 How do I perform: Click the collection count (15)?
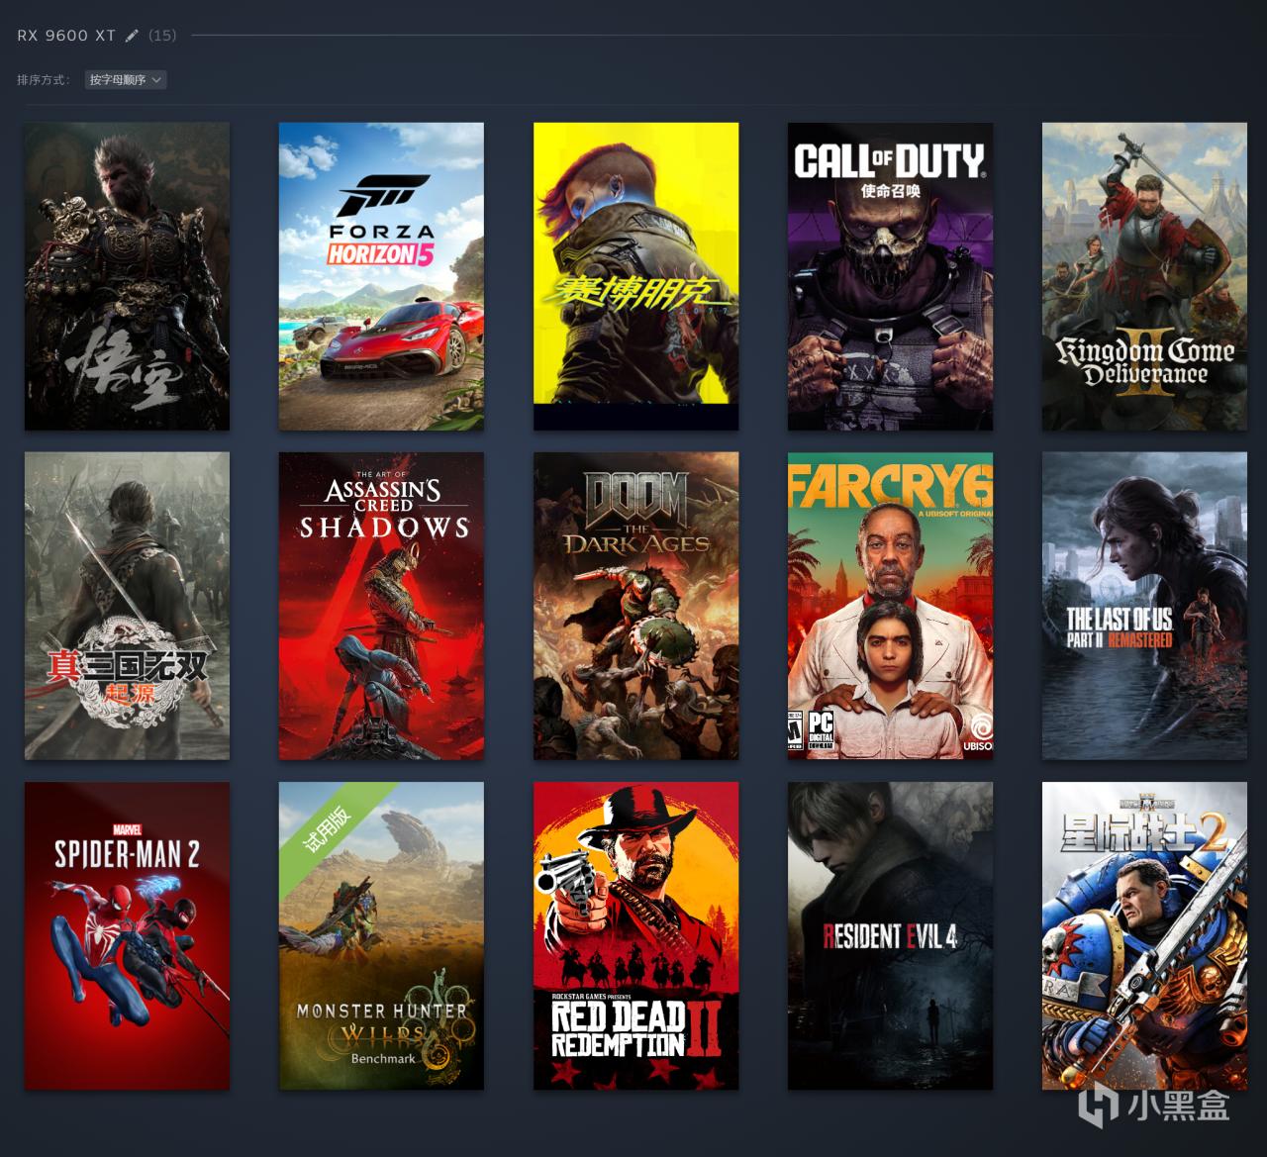(162, 36)
